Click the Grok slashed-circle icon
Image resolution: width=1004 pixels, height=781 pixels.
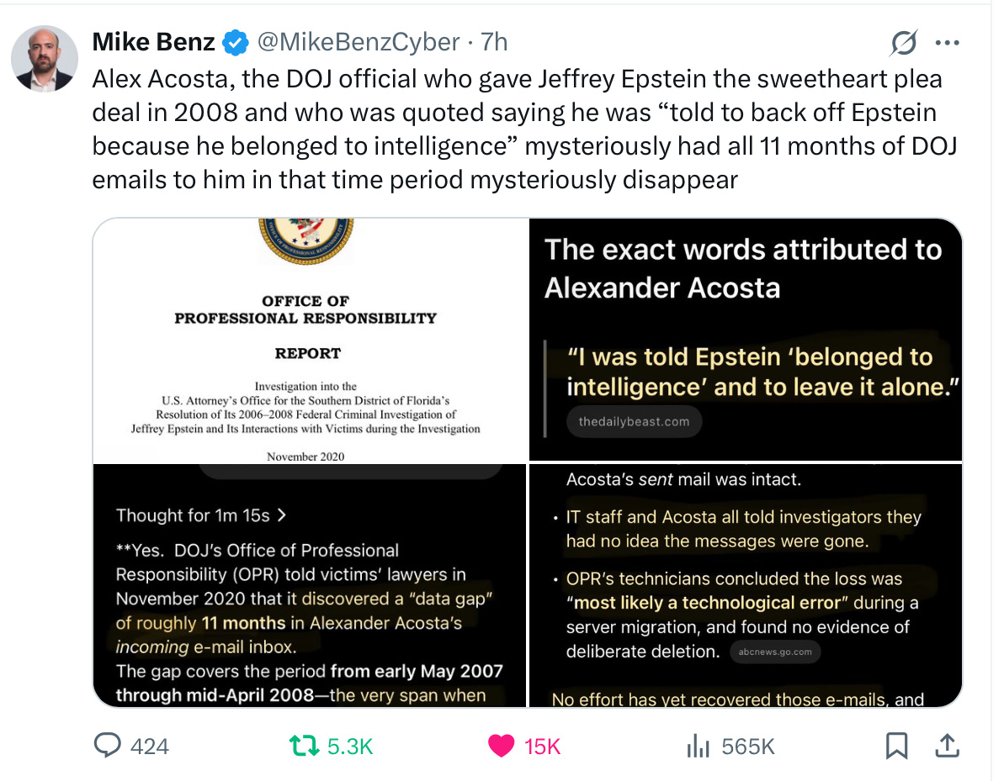coord(904,43)
